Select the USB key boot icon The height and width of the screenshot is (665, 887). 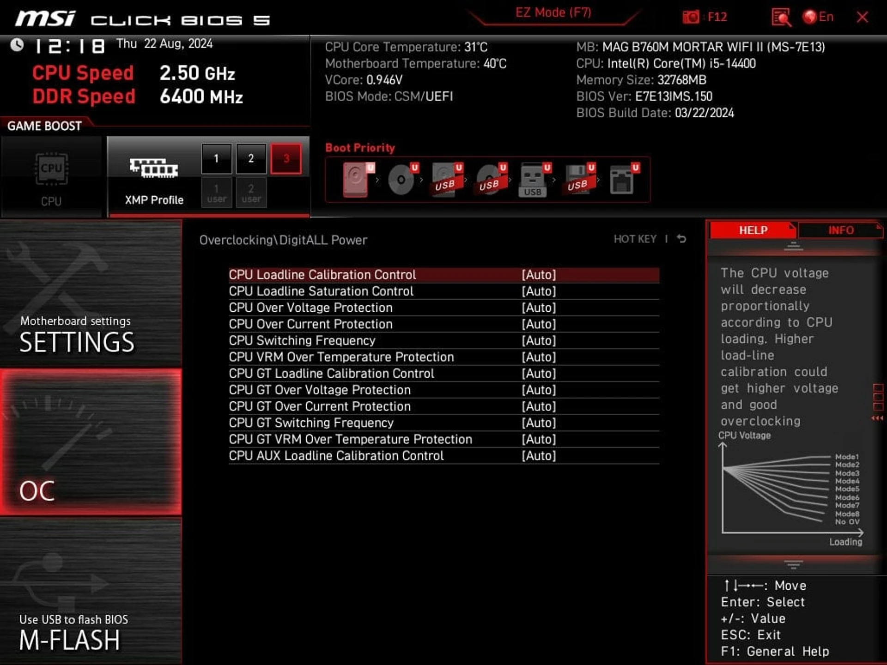pyautogui.click(x=535, y=180)
